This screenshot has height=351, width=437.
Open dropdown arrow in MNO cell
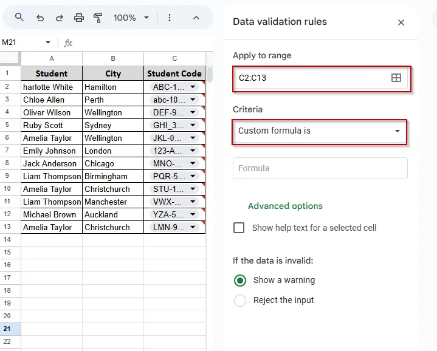193,163
